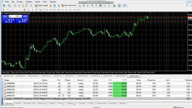Image resolution: width=192 pixels, height=108 pixels.
Task: Open the Strategy Tester magnifier icon
Action: [31, 5]
